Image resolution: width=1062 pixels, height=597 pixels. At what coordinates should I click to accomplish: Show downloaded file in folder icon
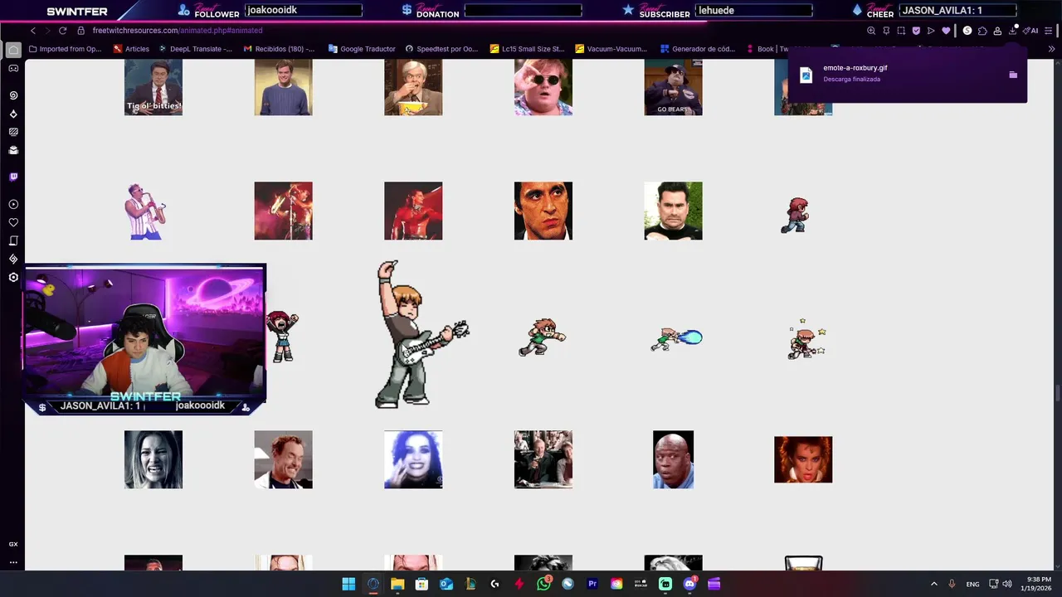pos(1013,75)
